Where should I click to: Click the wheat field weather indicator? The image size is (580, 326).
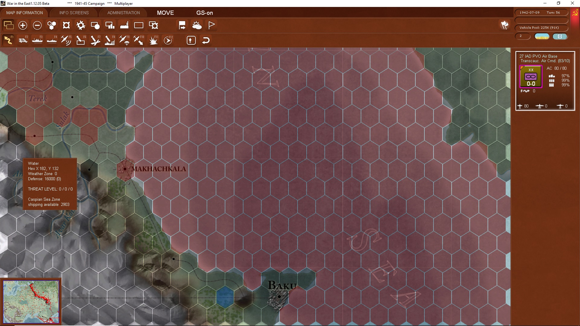tap(542, 36)
